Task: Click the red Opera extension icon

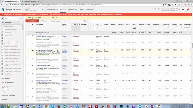Action: pos(185,5)
